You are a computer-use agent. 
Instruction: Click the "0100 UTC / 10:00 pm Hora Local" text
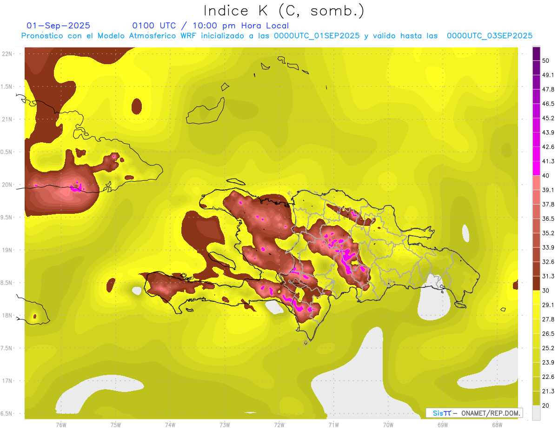[x=211, y=26]
